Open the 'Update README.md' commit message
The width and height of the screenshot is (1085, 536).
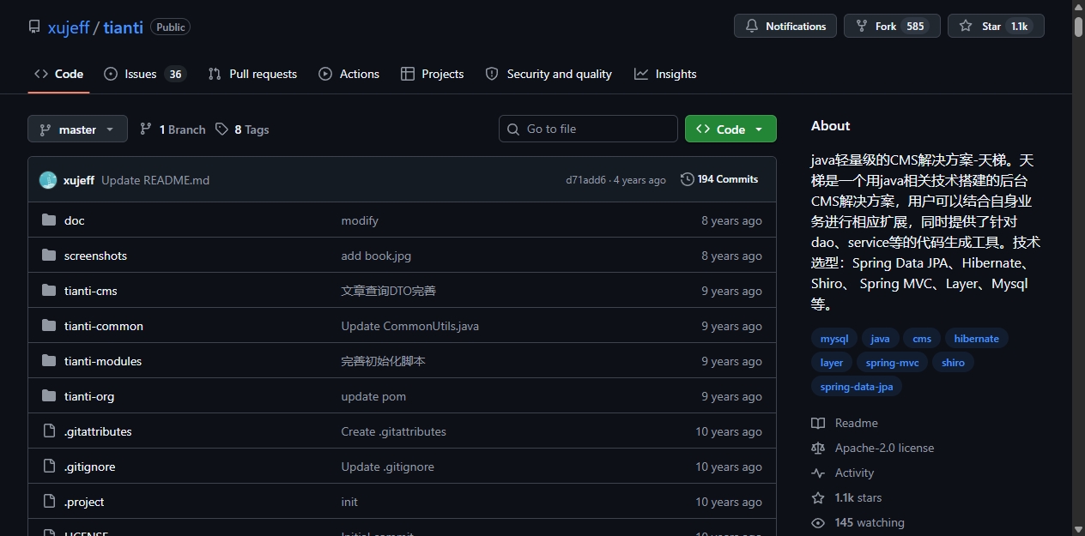tap(155, 180)
